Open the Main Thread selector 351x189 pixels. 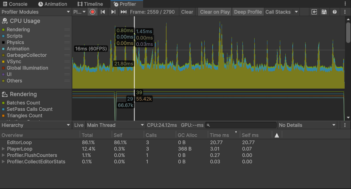click(x=115, y=125)
